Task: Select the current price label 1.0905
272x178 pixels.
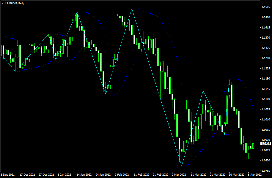Action: pyautogui.click(x=266, y=144)
